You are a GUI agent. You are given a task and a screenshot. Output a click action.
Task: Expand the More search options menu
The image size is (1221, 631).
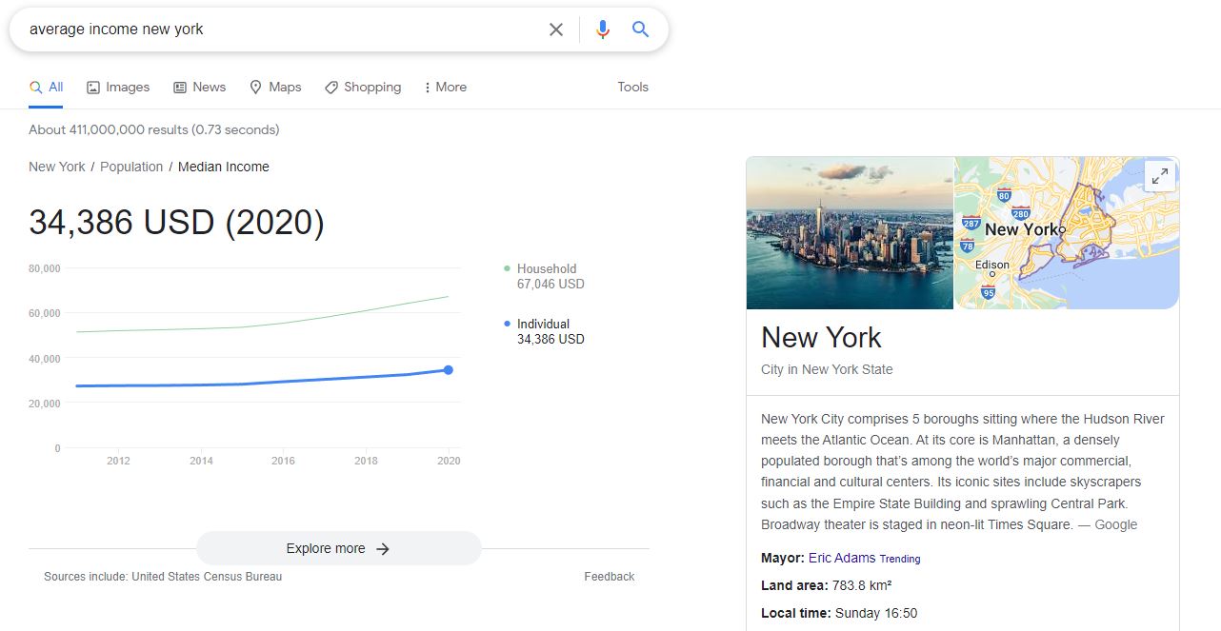(x=445, y=88)
